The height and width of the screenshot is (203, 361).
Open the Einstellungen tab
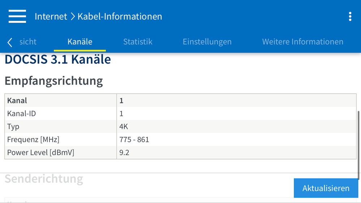tap(207, 42)
